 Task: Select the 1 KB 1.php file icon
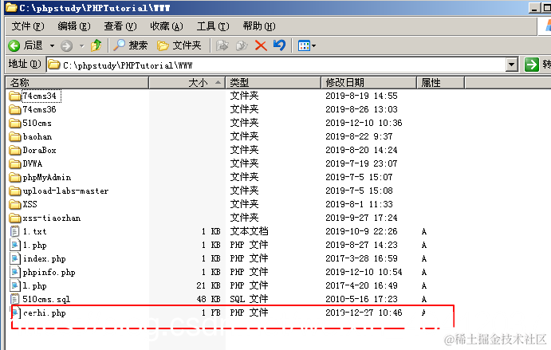pyautogui.click(x=15, y=246)
